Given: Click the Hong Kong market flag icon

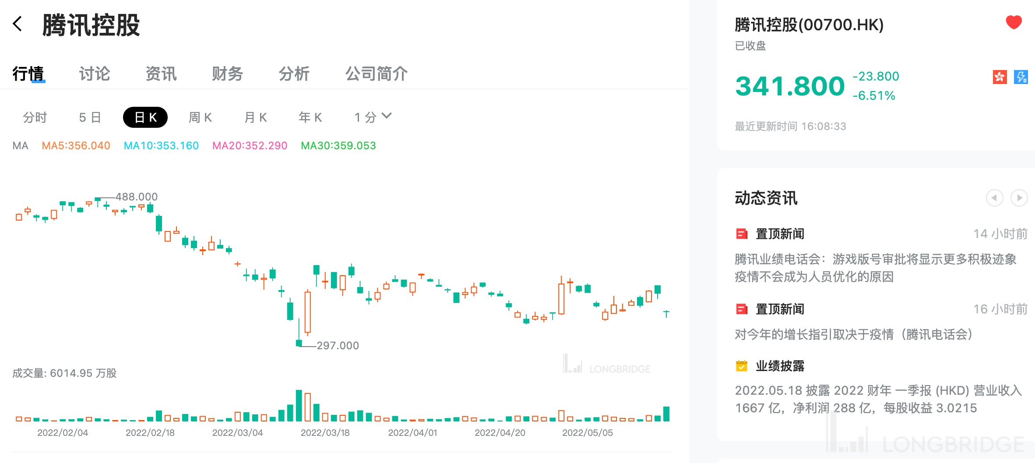Looking at the screenshot, I should (1000, 77).
